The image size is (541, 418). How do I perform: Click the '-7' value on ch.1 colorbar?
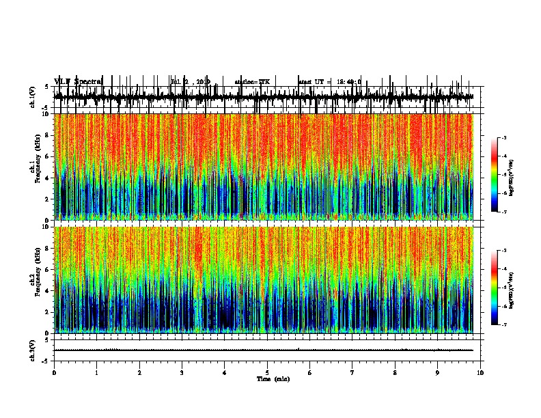click(x=503, y=212)
